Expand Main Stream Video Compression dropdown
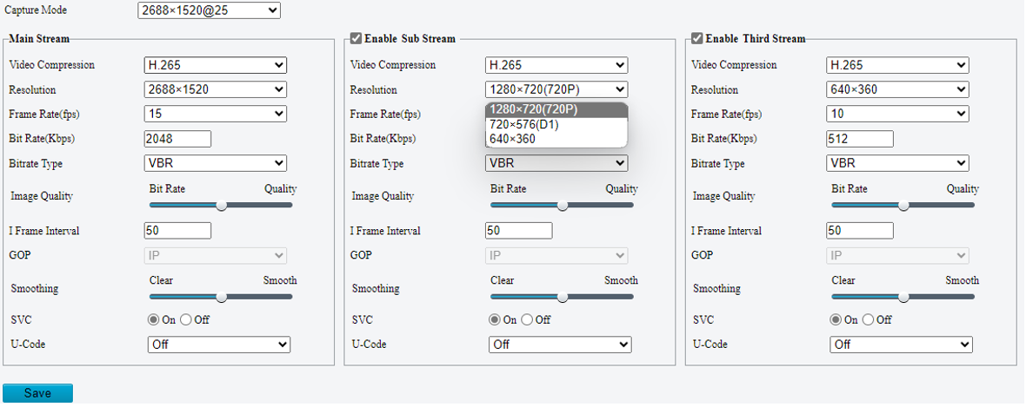This screenshot has height=407, width=1026. (215, 65)
